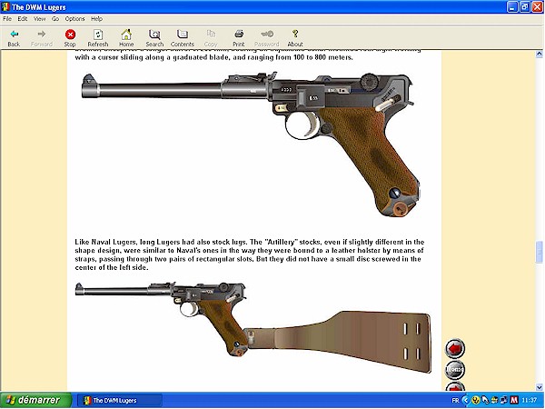Click the vertical scrollbar down arrow
The width and height of the screenshot is (545, 409).
[x=539, y=387]
